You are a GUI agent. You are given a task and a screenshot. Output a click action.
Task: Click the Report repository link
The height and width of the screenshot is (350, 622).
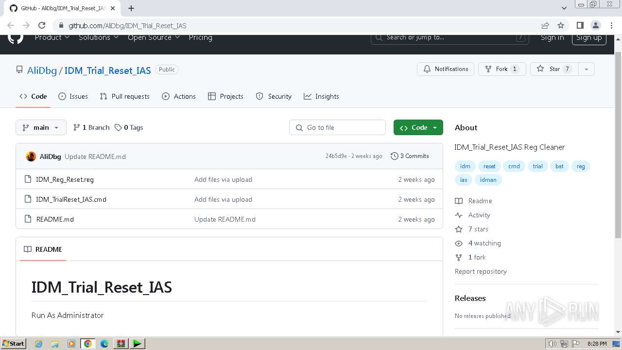coord(481,271)
